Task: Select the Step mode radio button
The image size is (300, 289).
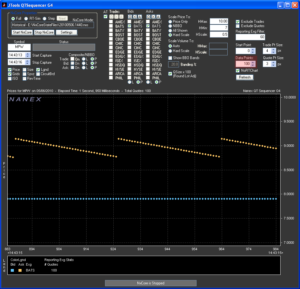Action: pos(45,18)
